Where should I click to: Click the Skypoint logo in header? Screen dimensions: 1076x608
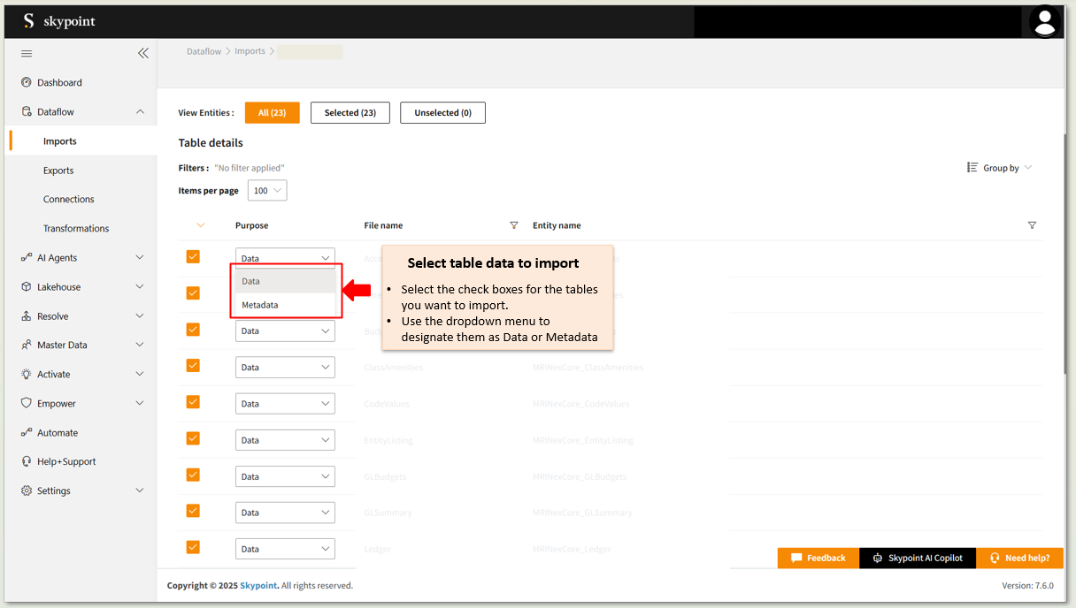click(58, 21)
